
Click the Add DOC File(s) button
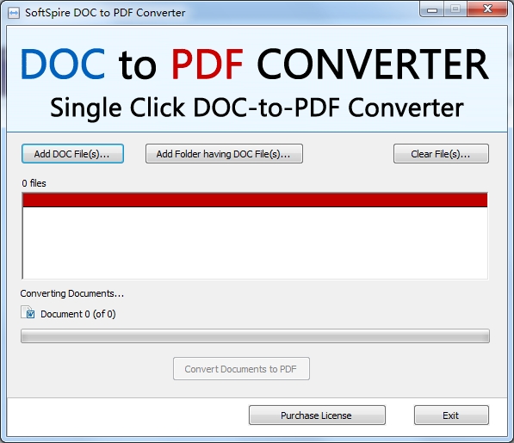coord(72,154)
